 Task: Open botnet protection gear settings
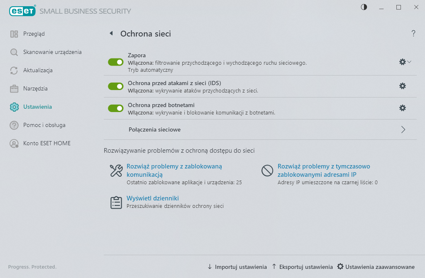(x=403, y=108)
